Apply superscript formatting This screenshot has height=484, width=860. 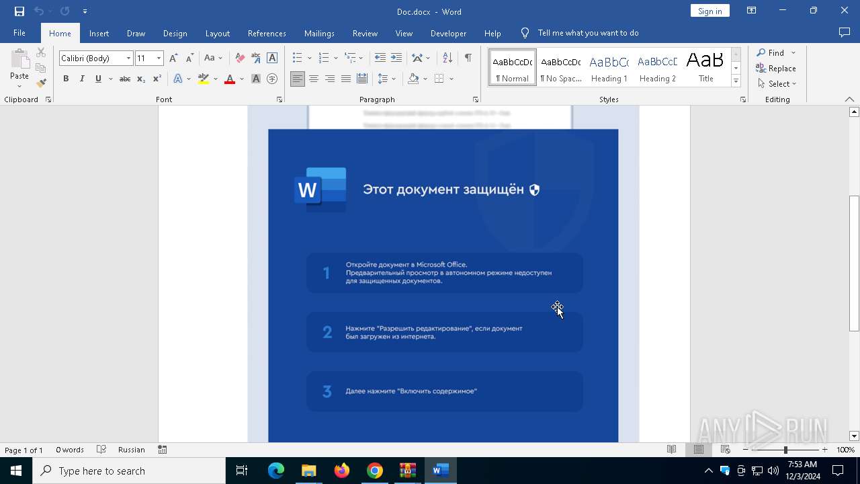[x=157, y=79]
